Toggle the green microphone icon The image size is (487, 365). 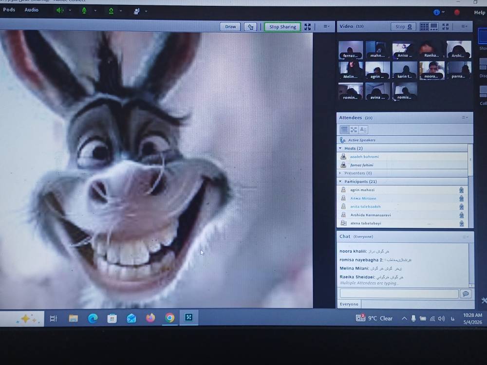tap(84, 11)
